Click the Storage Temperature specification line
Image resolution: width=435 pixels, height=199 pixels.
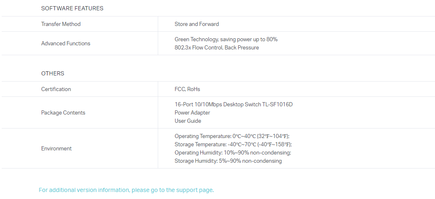[x=233, y=144]
